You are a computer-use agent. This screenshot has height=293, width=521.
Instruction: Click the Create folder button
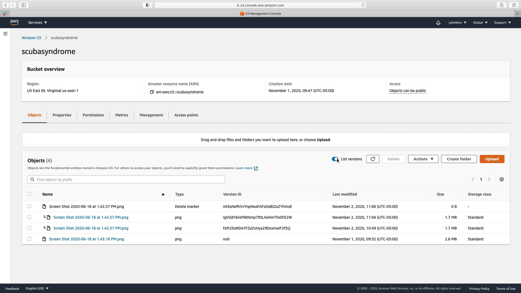tap(459, 159)
